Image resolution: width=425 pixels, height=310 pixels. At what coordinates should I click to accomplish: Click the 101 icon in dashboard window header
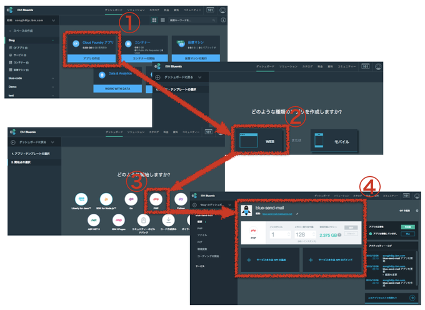210,10
